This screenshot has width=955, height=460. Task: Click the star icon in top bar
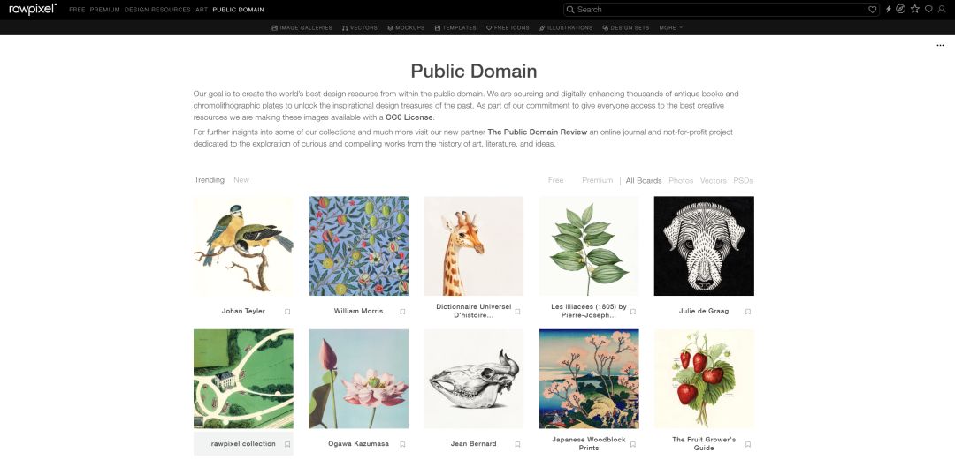(x=915, y=9)
